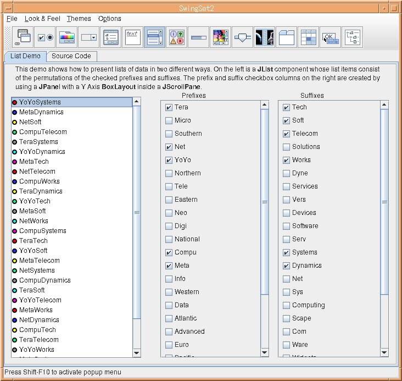
Task: Select MetaDynamics in the company list
Action: point(41,112)
